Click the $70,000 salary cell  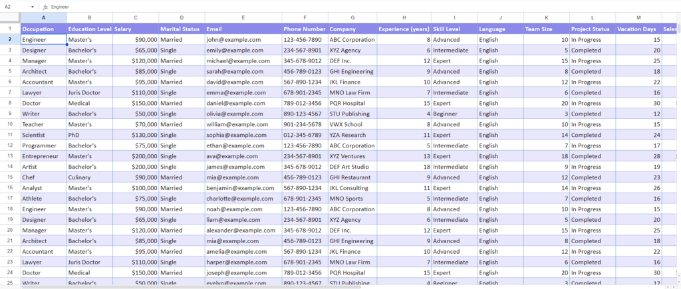coord(136,124)
